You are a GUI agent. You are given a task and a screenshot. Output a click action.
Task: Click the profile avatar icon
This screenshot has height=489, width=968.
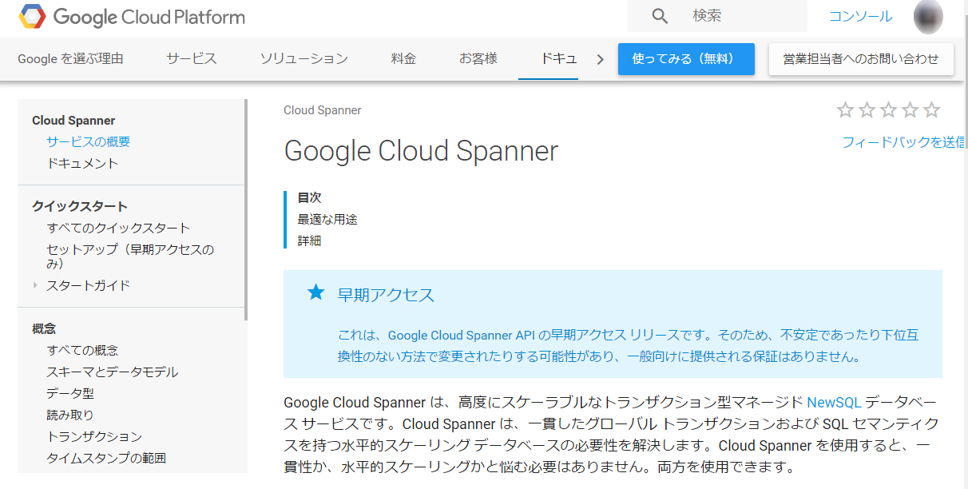coord(927,17)
